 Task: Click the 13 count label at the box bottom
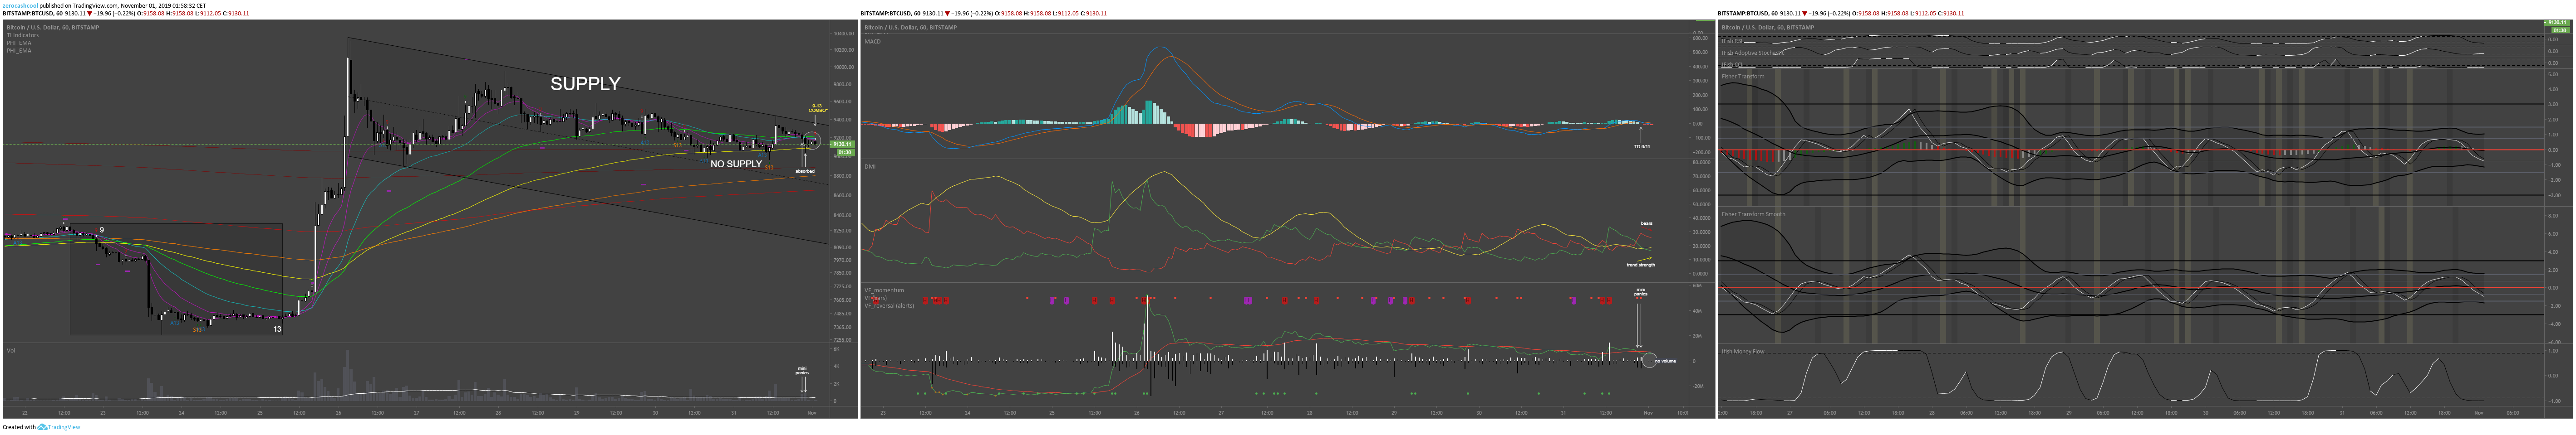click(x=277, y=329)
